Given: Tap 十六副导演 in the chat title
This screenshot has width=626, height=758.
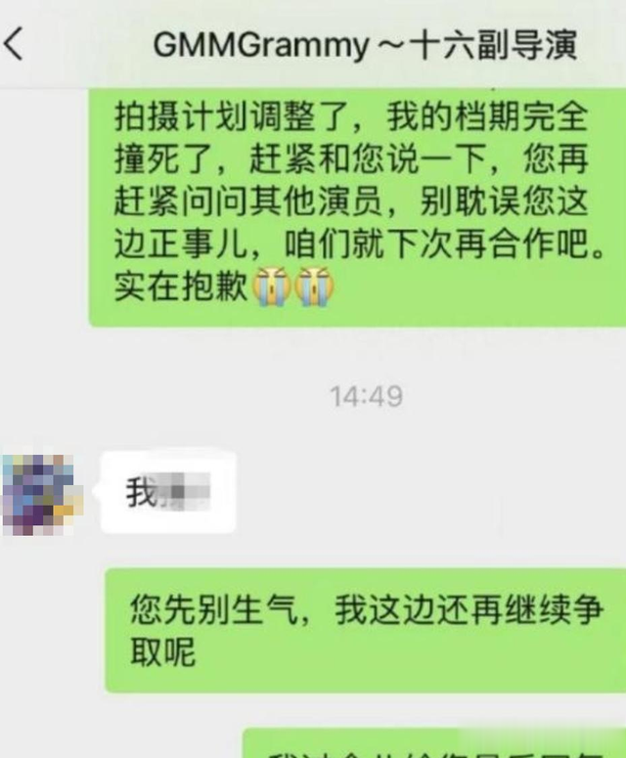Looking at the screenshot, I should coord(493,45).
